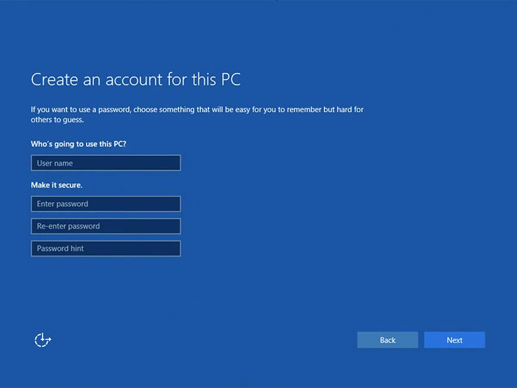Select the Enter password field
Image resolution: width=517 pixels, height=388 pixels.
tap(106, 204)
